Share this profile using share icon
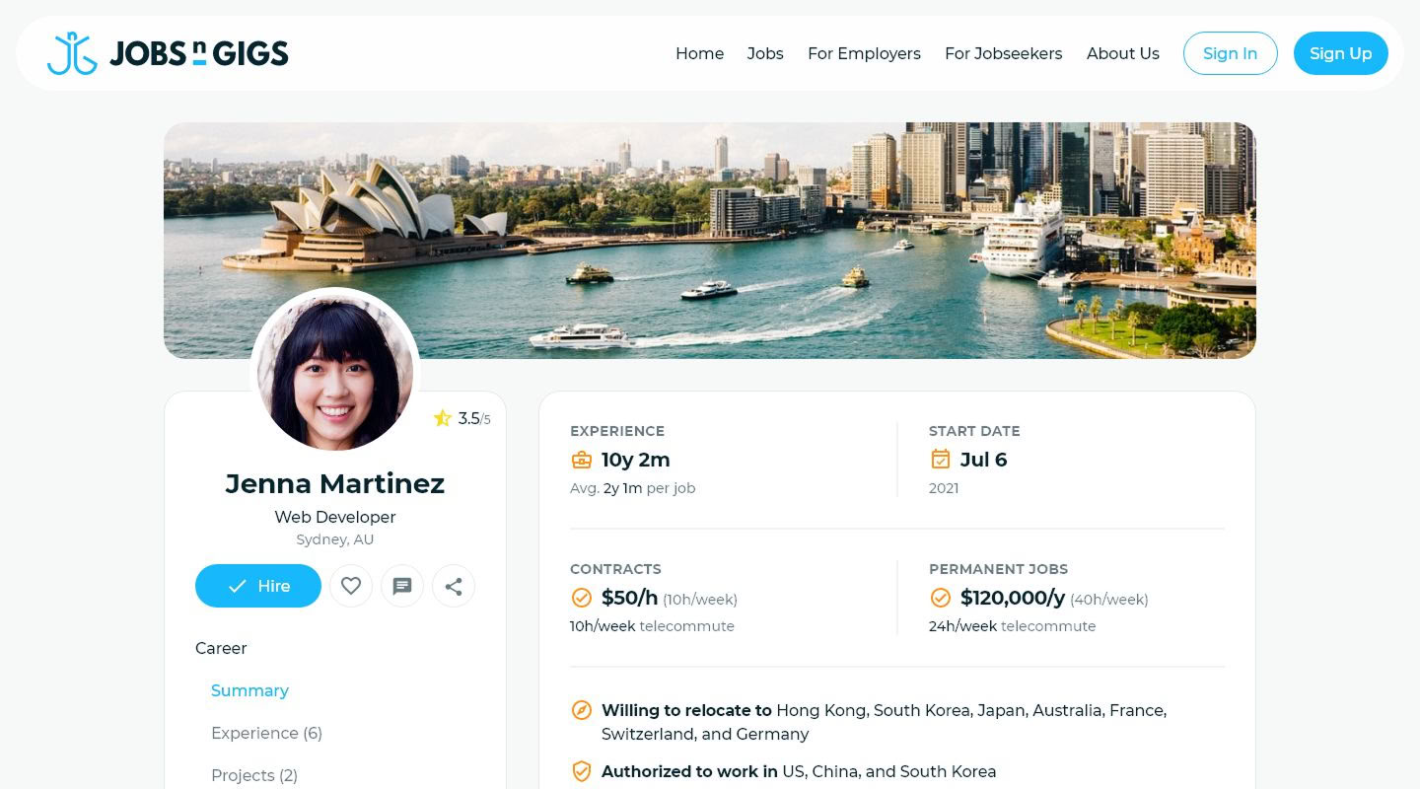This screenshot has height=789, width=1420. 454,586
